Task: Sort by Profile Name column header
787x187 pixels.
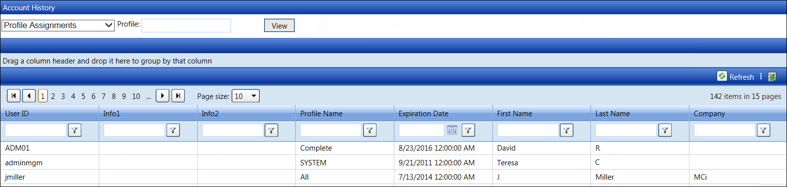Action: (321, 114)
